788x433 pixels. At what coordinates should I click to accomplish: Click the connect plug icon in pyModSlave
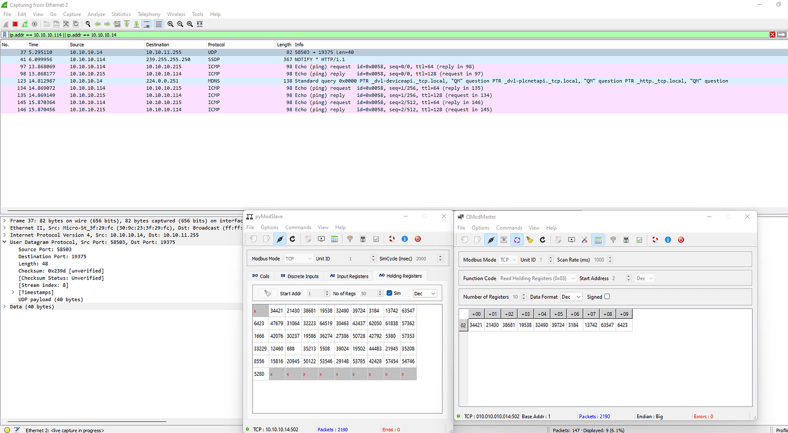pyautogui.click(x=280, y=239)
